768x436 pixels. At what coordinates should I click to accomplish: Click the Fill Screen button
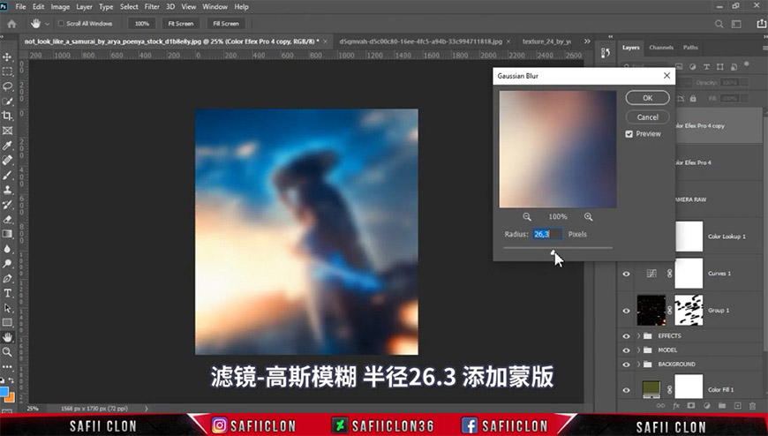point(226,24)
